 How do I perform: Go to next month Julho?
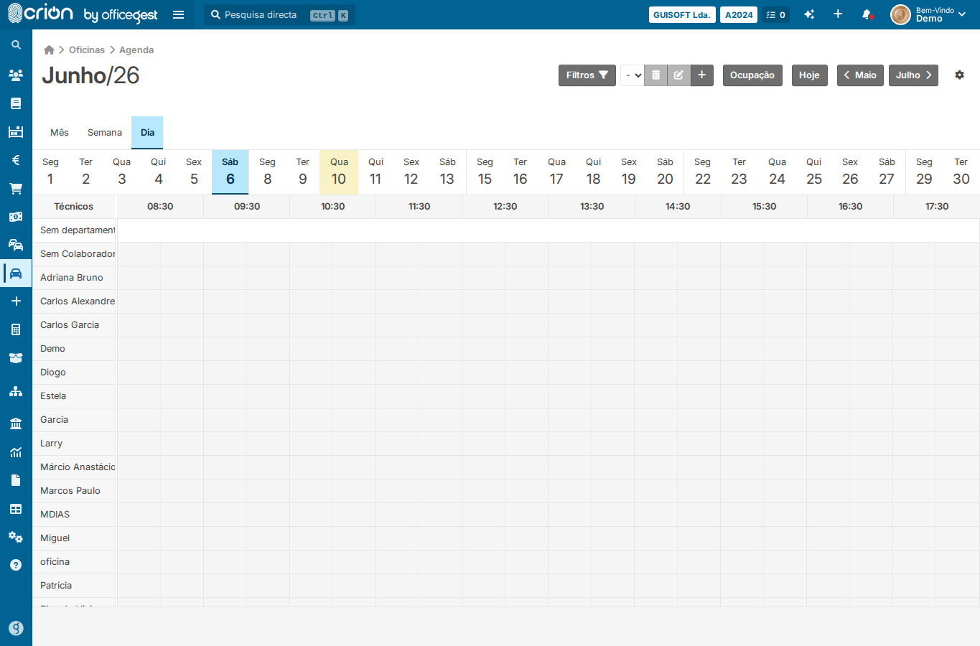pyautogui.click(x=913, y=75)
